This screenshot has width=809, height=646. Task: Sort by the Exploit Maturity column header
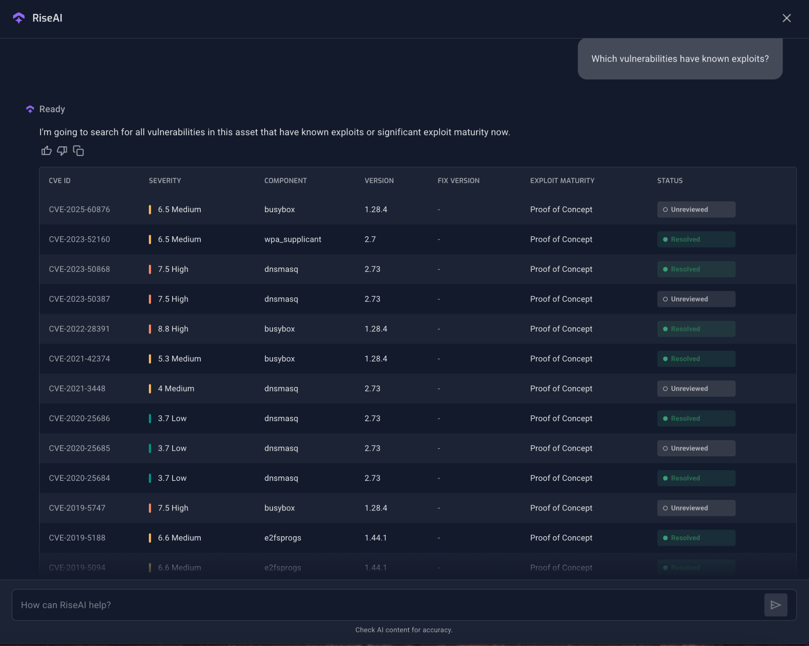tap(562, 181)
